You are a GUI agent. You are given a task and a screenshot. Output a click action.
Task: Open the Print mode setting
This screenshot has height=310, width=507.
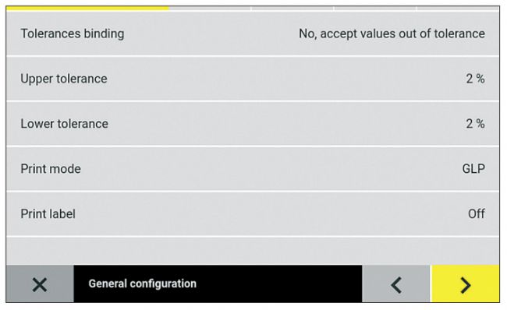point(253,169)
